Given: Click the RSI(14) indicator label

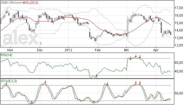Looking at the screenshot, I should (7, 55).
